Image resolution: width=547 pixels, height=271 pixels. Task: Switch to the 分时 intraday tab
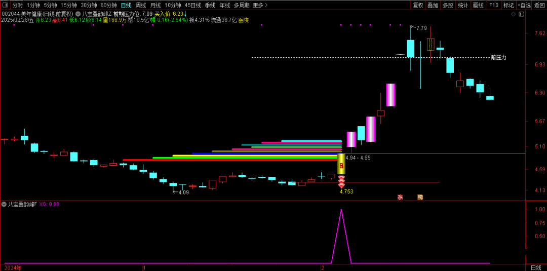[x=18, y=5]
